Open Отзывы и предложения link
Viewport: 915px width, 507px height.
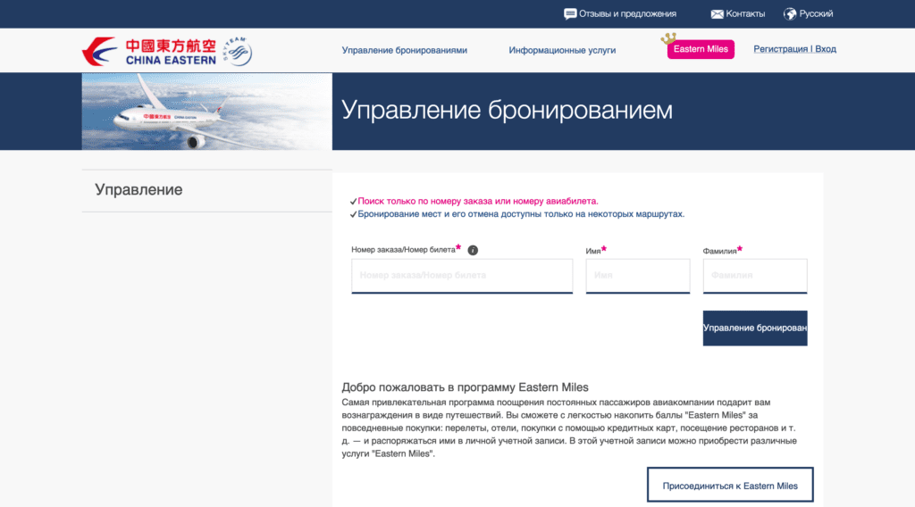pyautogui.click(x=627, y=14)
